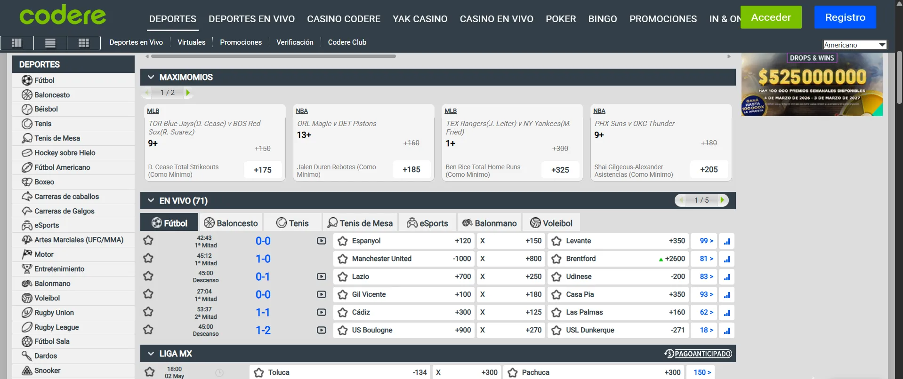Viewport: 903px width, 379px height.
Task: Collapse the EN VIVO (71) section
Action: tap(151, 201)
